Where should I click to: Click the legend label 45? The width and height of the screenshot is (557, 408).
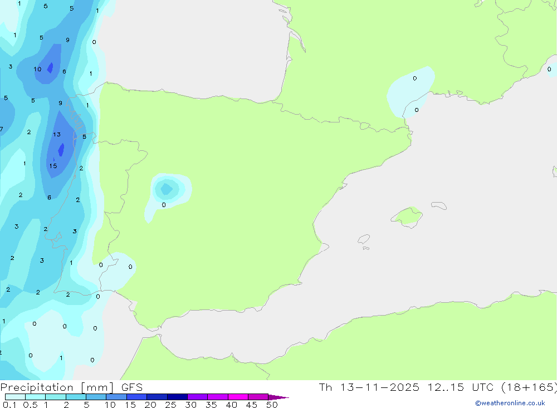[252, 405]
